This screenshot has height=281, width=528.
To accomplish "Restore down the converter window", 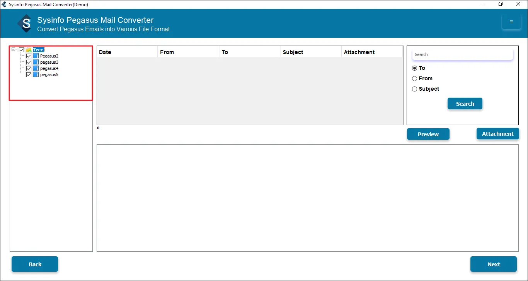I will coord(501,4).
